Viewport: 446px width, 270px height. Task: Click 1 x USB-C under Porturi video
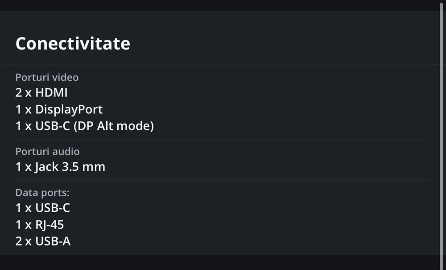[42, 126]
